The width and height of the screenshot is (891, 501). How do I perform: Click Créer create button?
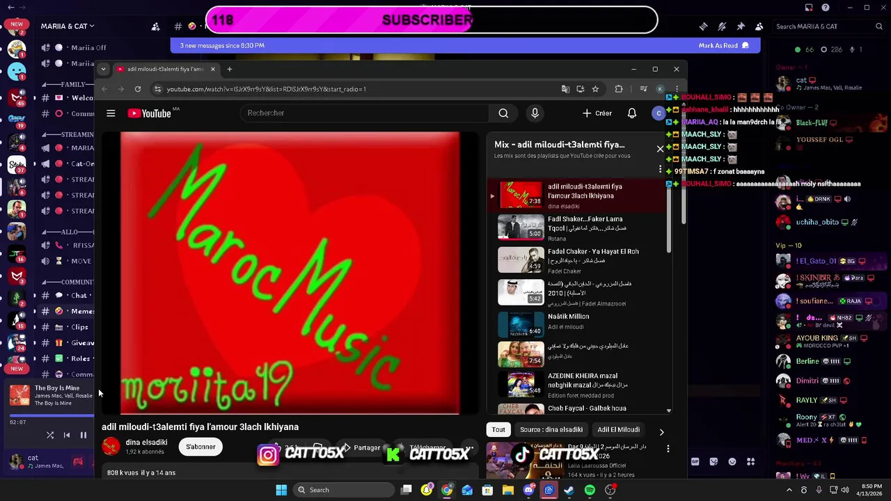point(597,113)
